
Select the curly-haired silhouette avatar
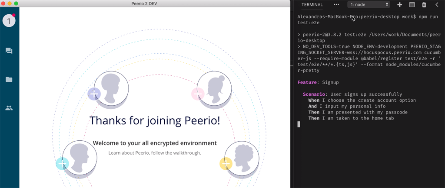click(242, 158)
